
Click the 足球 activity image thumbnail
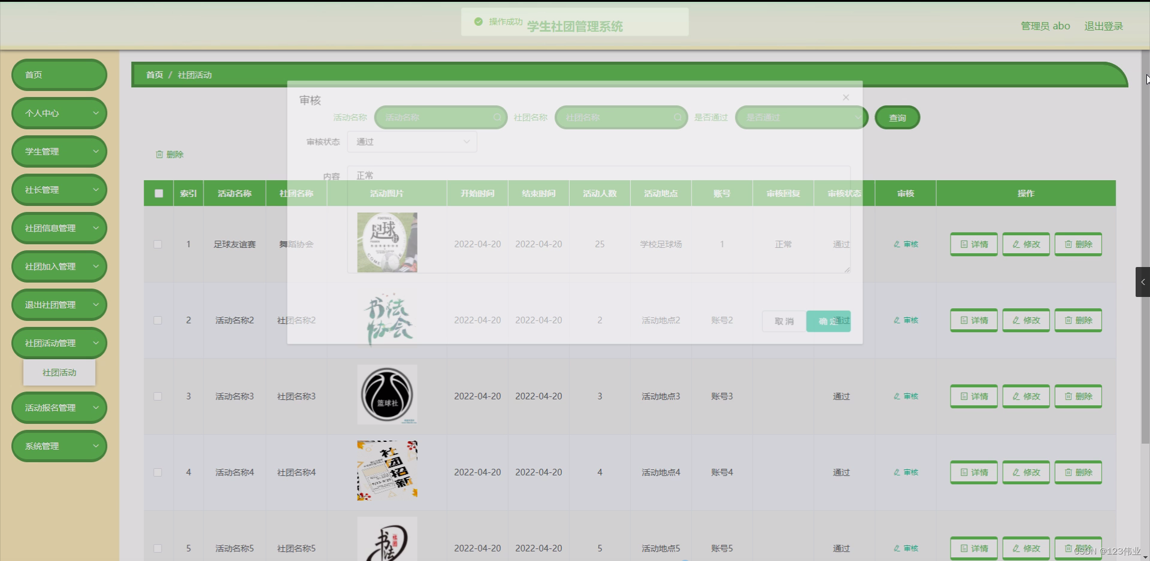(x=388, y=242)
